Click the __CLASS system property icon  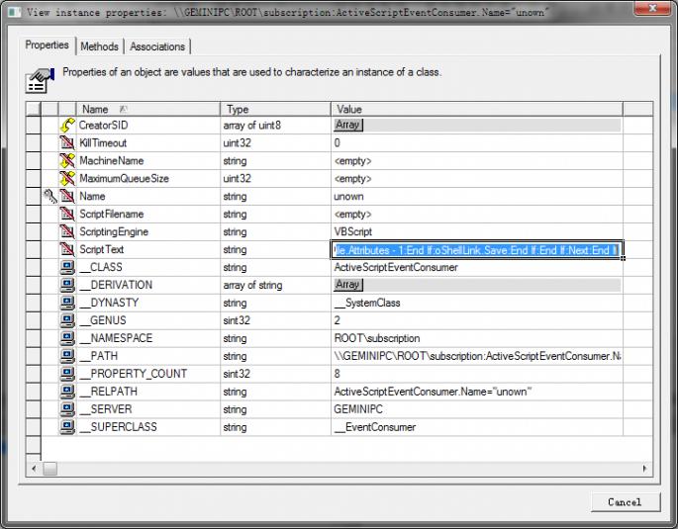point(67,268)
